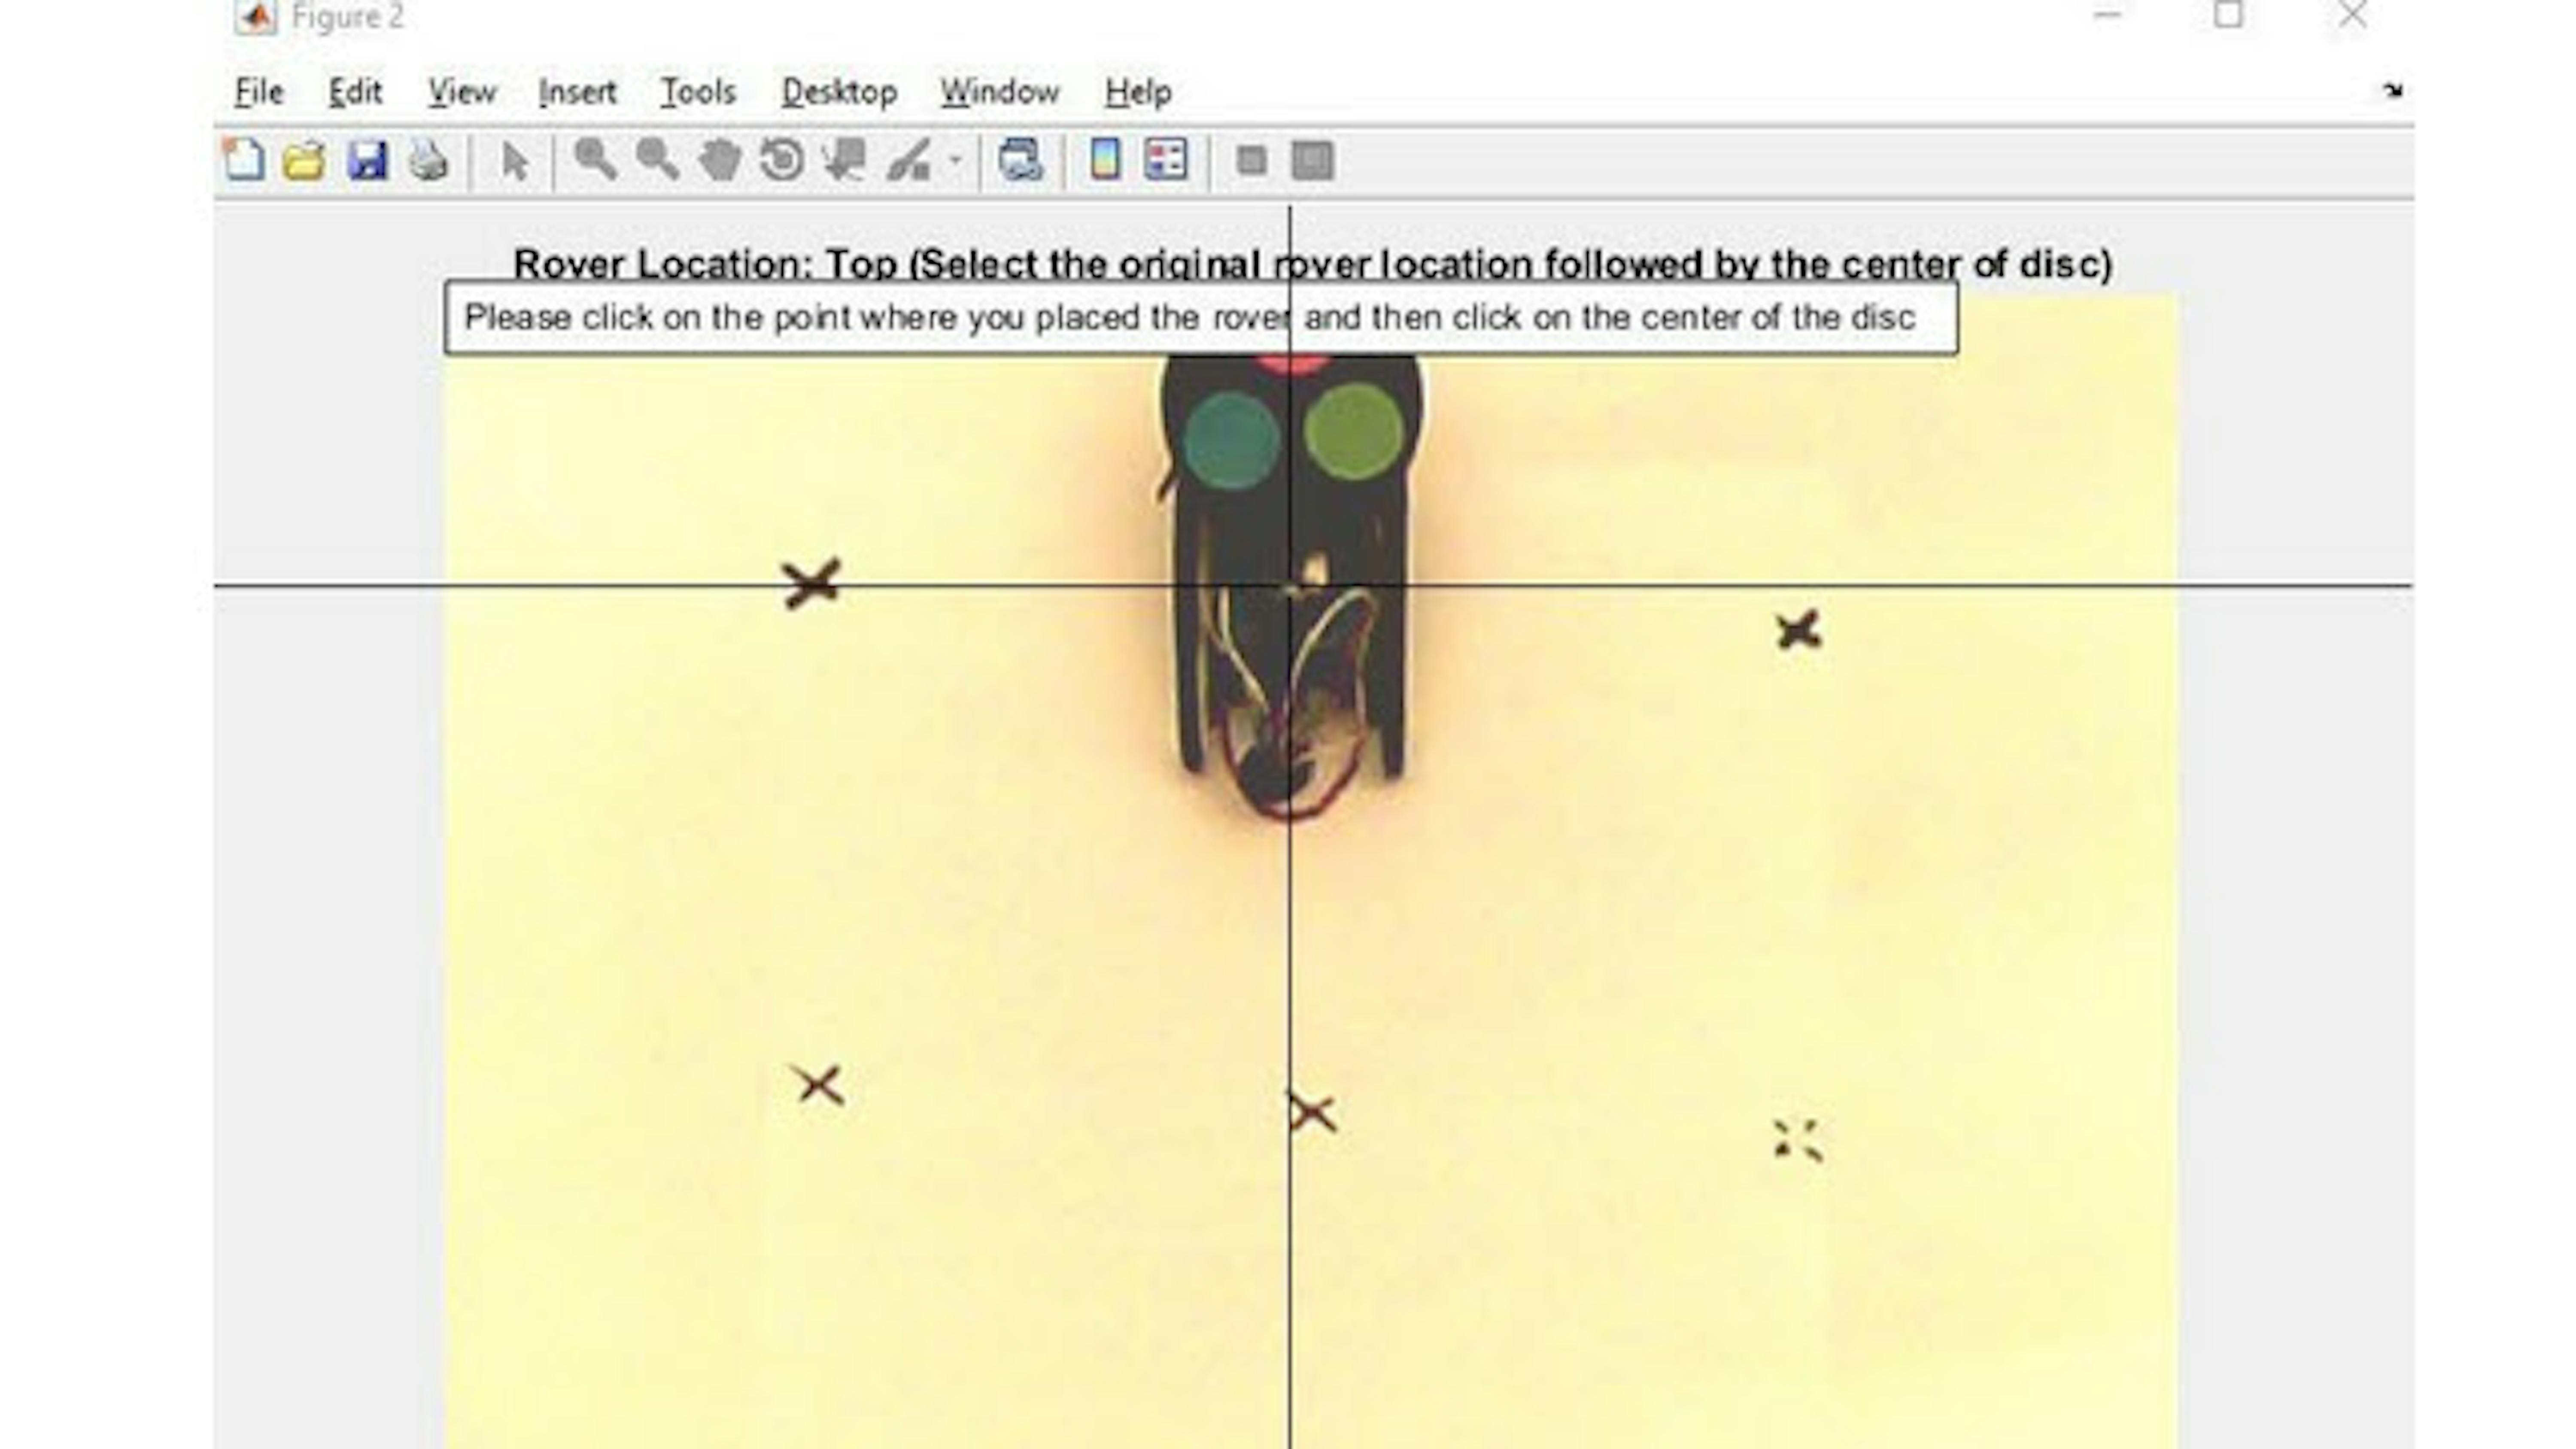The image size is (2576, 1449).
Task: Click the green disc on the rover
Action: [x=1354, y=432]
